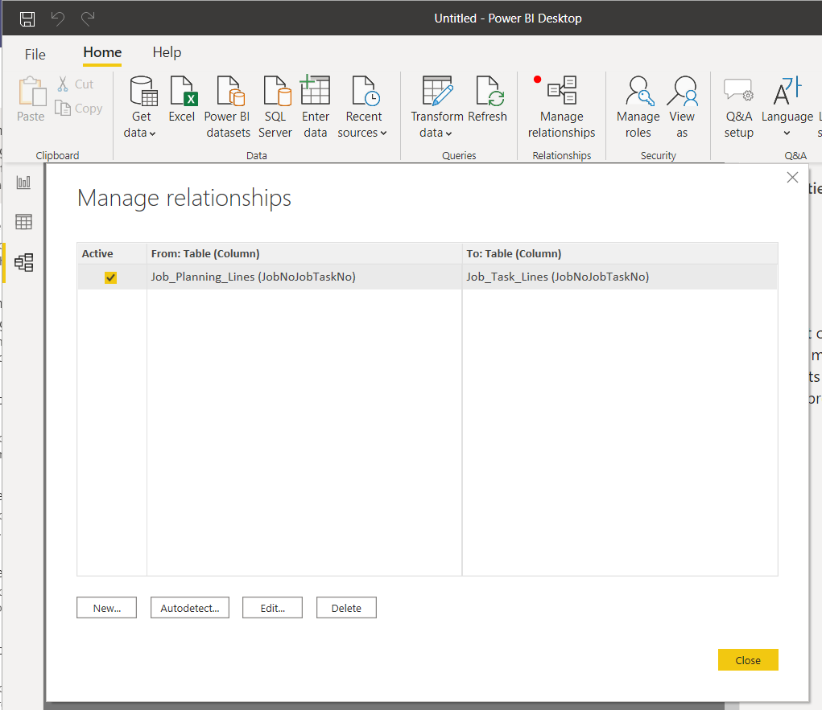
Task: Click the Q&A setup icon
Action: tap(738, 92)
